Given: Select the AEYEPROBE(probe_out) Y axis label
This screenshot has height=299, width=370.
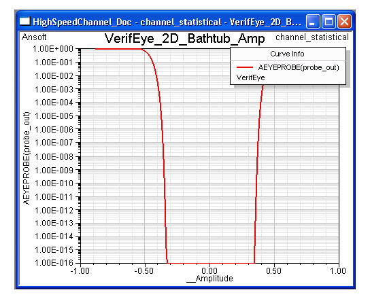Looking at the screenshot, I should pos(27,158).
